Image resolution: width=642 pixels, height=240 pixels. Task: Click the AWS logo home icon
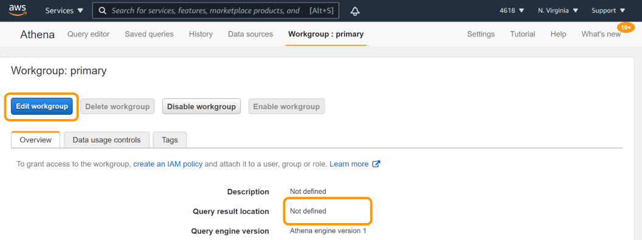pos(17,10)
